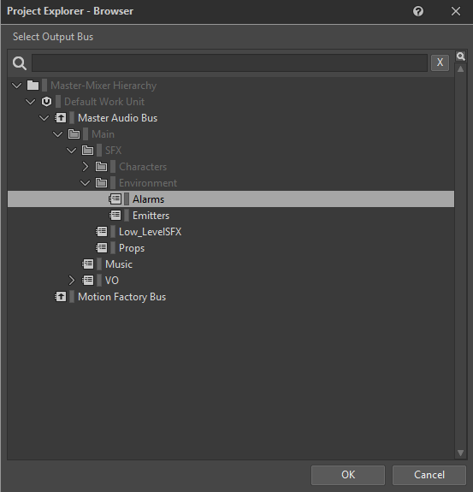Viewport: 473px width, 492px height.
Task: Click the scrollbar down arrow
Action: [460, 453]
